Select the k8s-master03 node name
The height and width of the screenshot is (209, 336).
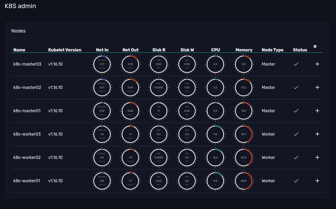point(27,64)
